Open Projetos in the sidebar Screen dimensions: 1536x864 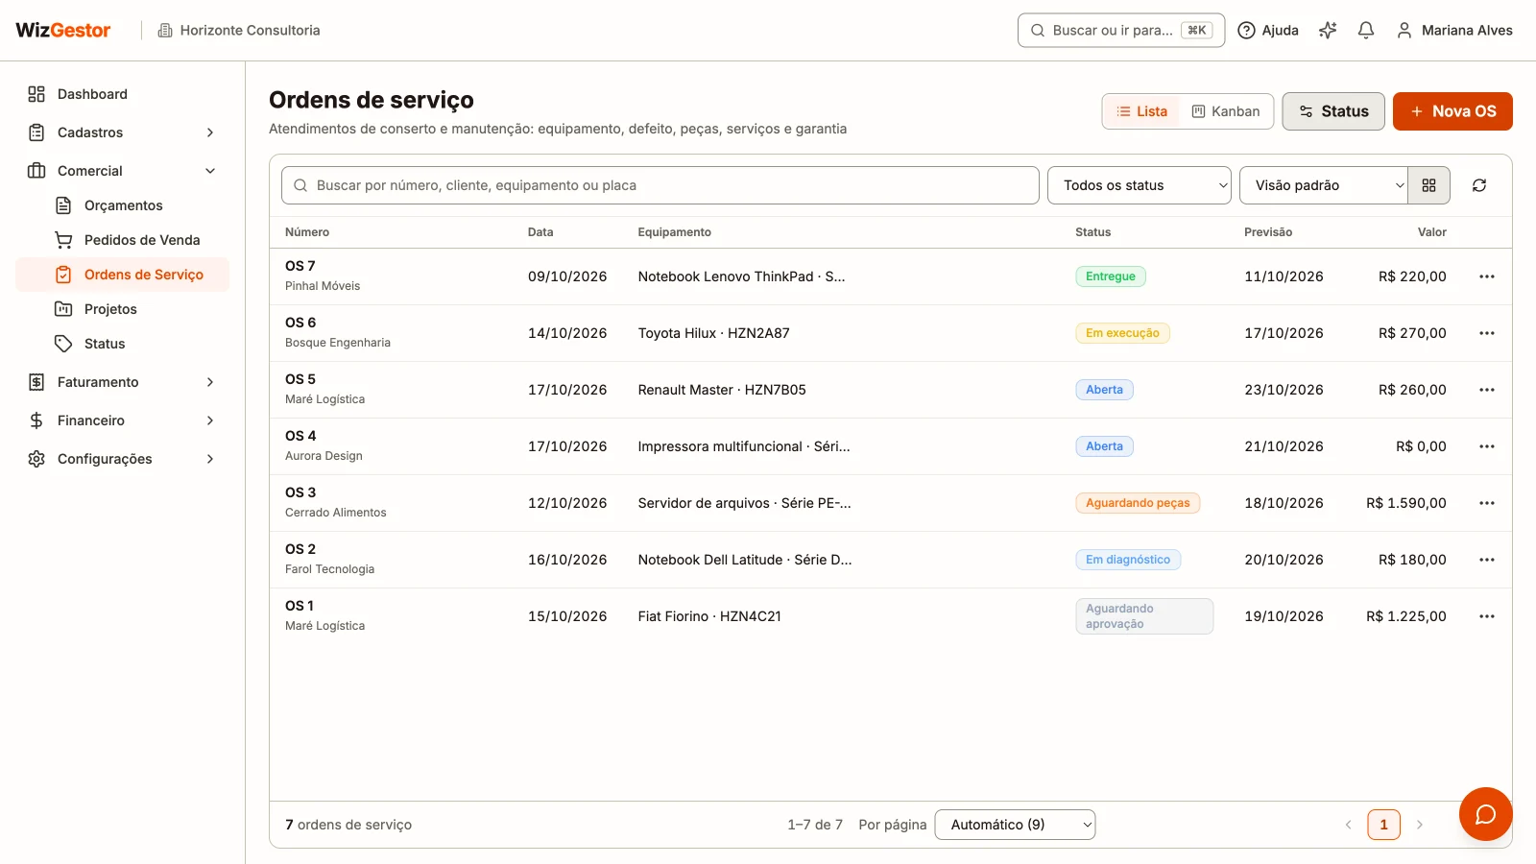coord(123,309)
